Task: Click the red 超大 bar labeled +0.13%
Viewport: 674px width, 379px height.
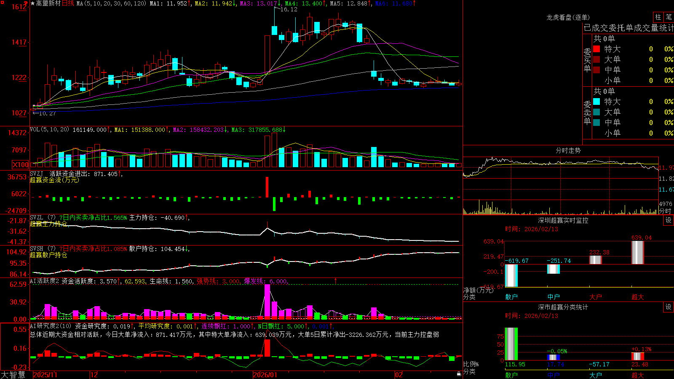Action: [x=638, y=356]
